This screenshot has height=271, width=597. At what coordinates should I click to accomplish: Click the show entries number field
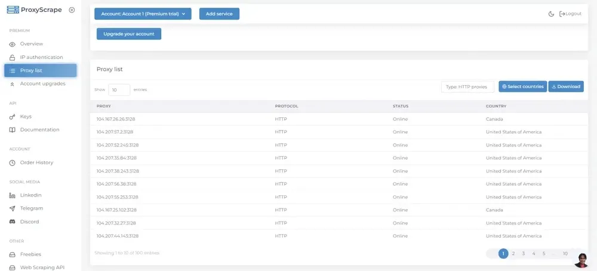pos(119,90)
